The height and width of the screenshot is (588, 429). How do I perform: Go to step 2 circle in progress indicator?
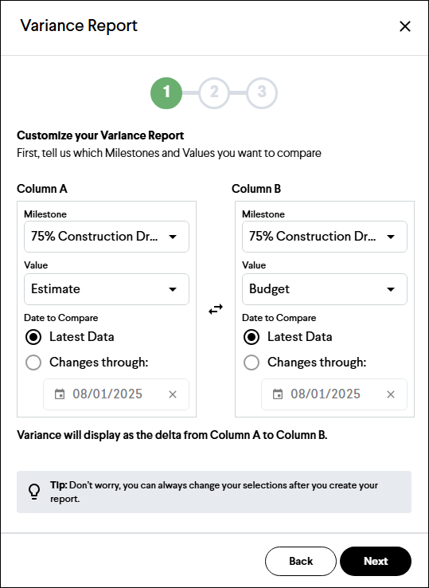[214, 92]
